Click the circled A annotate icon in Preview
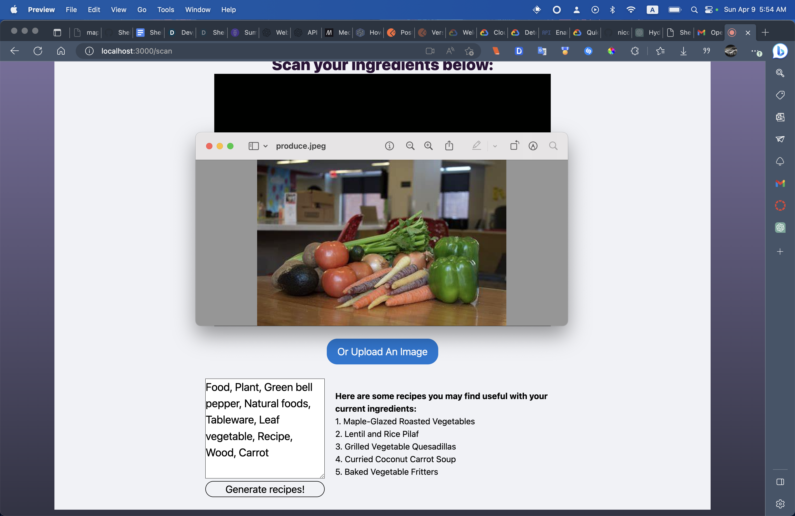The width and height of the screenshot is (795, 516). coord(533,146)
